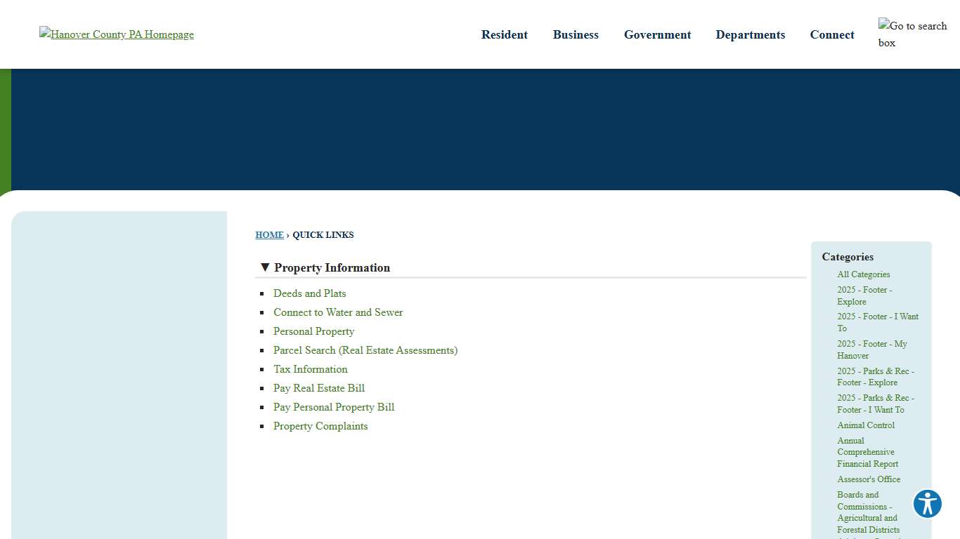The height and width of the screenshot is (539, 960).
Task: Open the Departments menu
Action: [x=750, y=34]
